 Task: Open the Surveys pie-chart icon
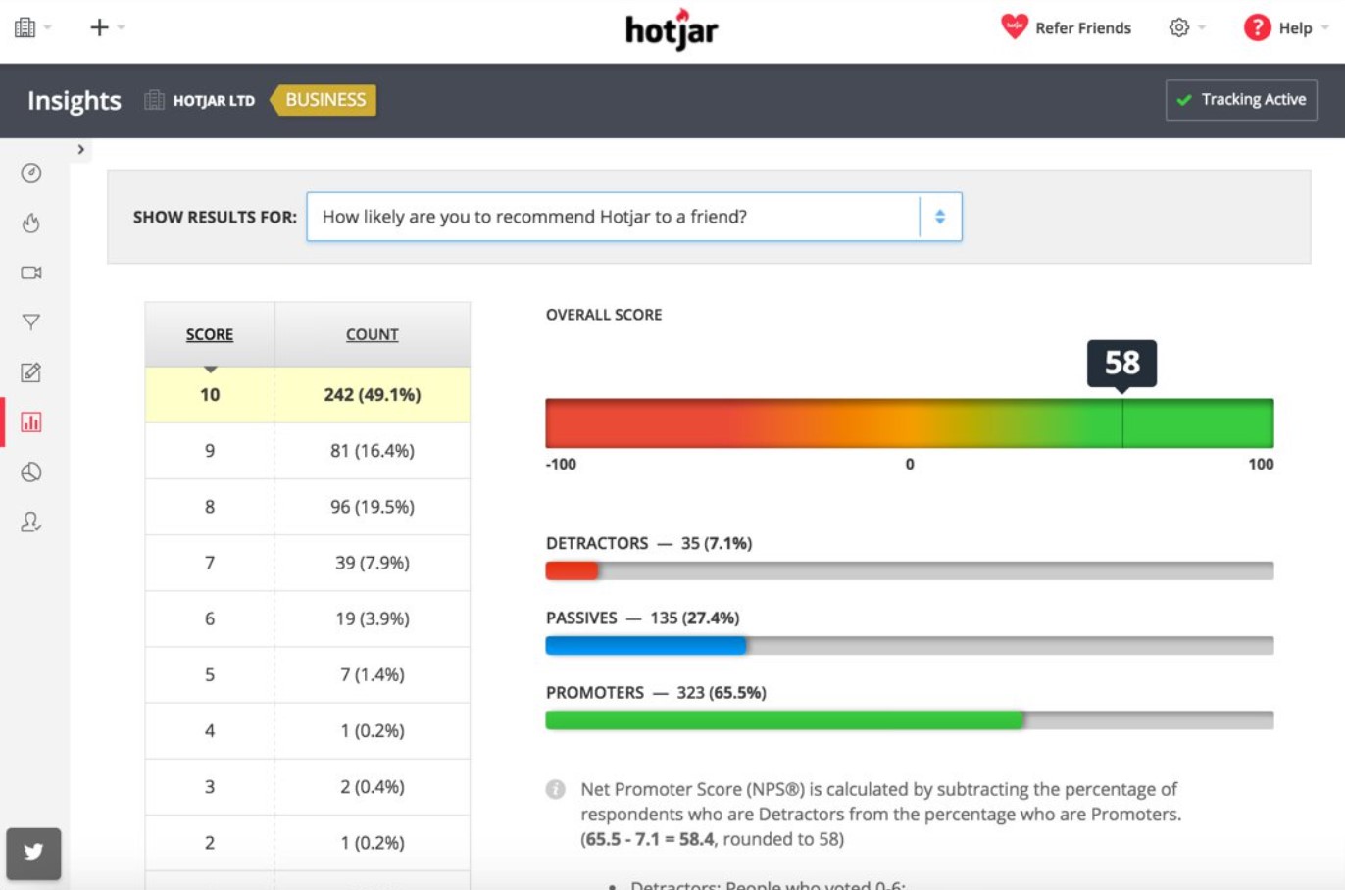click(x=31, y=471)
